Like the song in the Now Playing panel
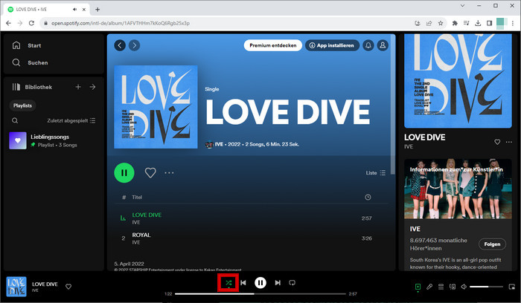 [497, 142]
